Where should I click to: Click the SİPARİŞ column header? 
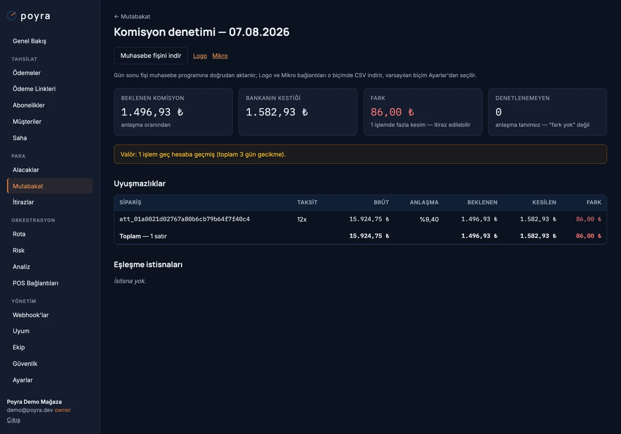click(130, 202)
